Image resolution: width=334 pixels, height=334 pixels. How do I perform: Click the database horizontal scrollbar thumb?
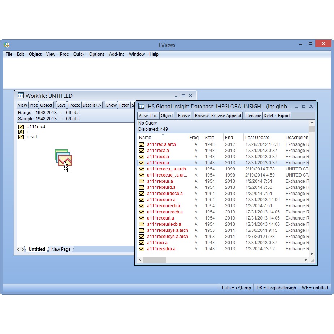tap(155, 260)
